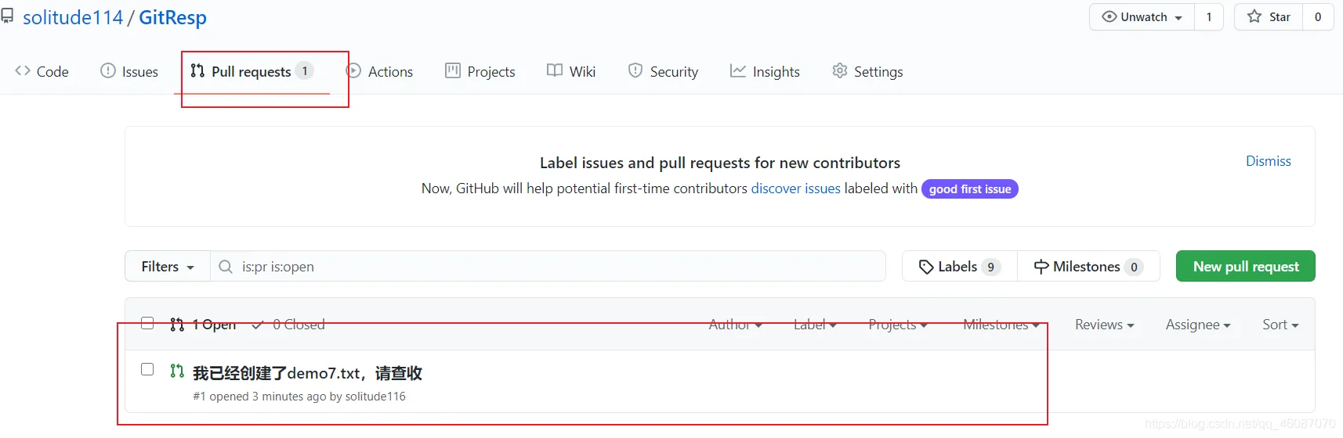
Task: Click the Settings gear icon
Action: (x=840, y=71)
